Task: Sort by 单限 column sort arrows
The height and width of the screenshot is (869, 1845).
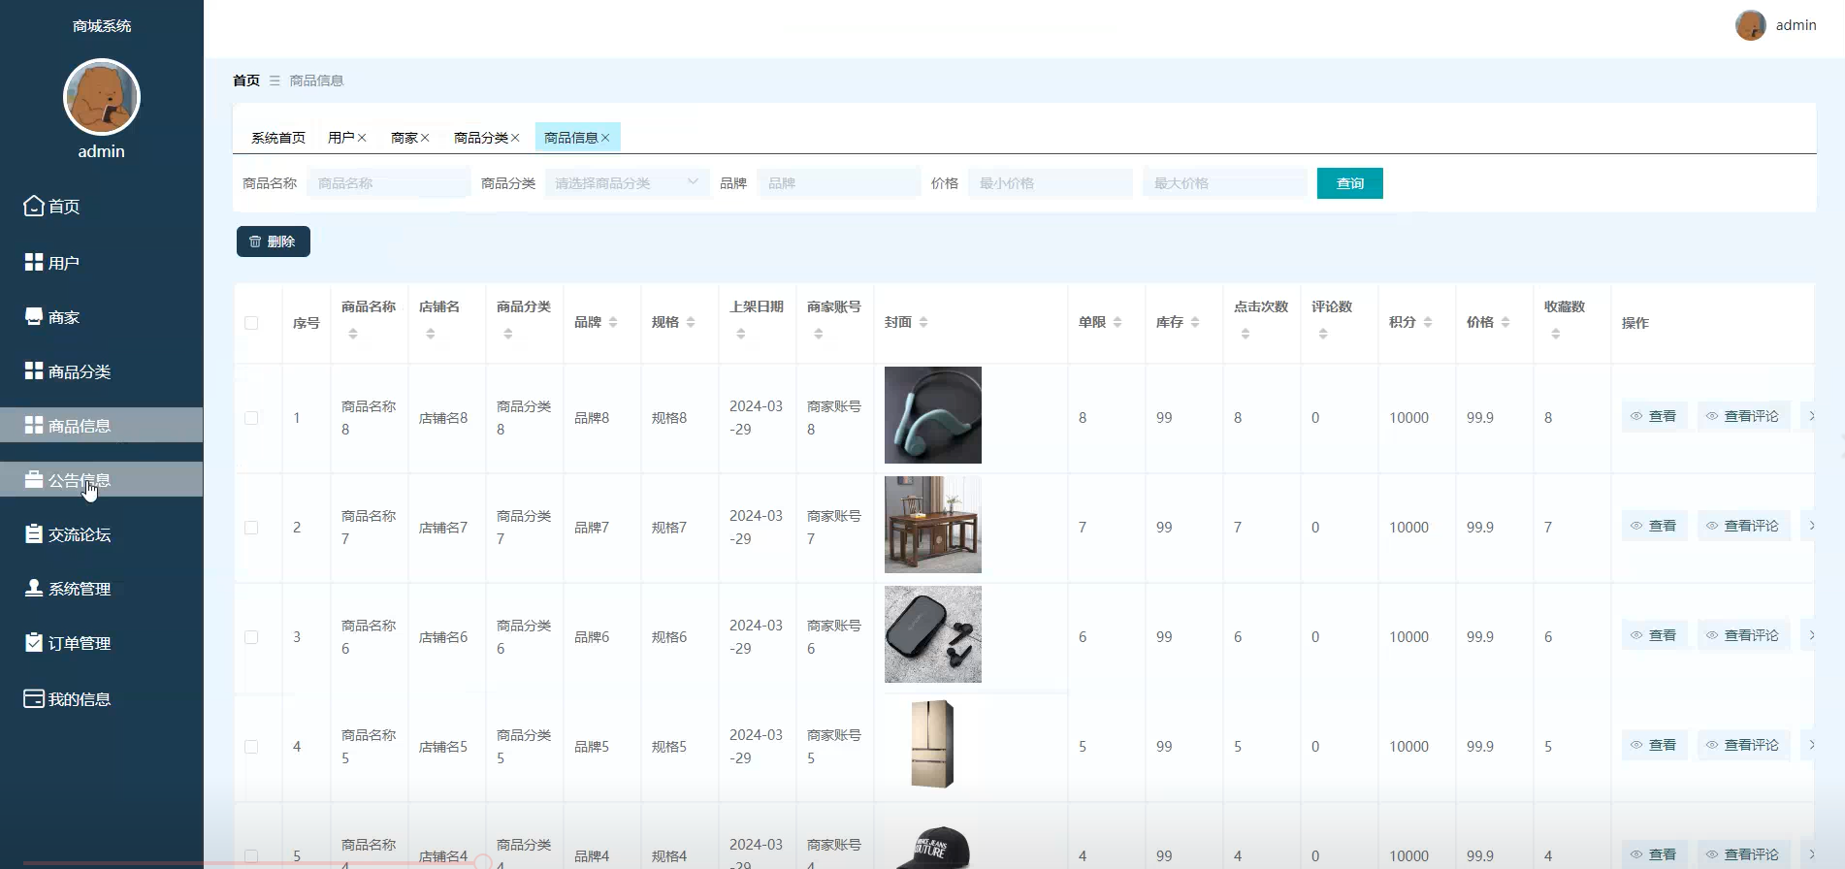Action: (1117, 322)
